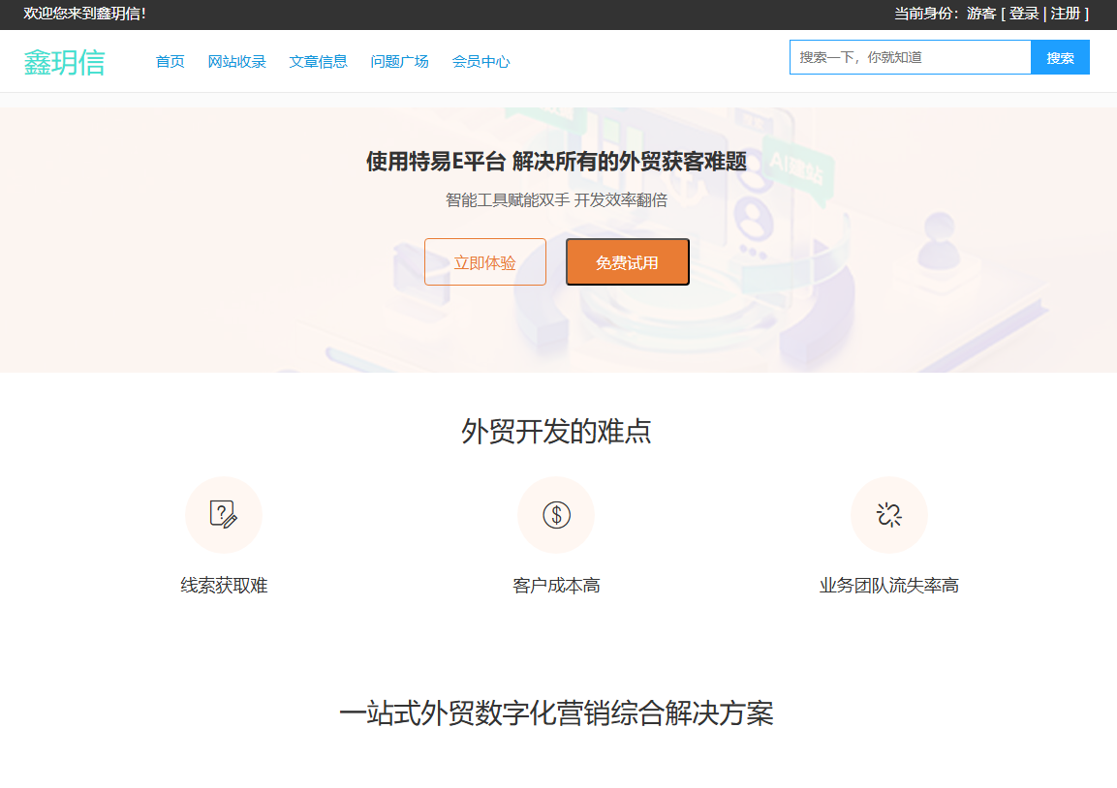Open the 注册 link in top bar
1117x788 pixels.
click(x=1066, y=14)
